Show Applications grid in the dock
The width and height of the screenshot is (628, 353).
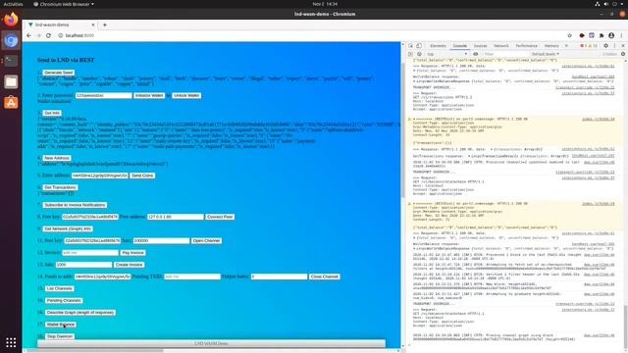[11, 342]
